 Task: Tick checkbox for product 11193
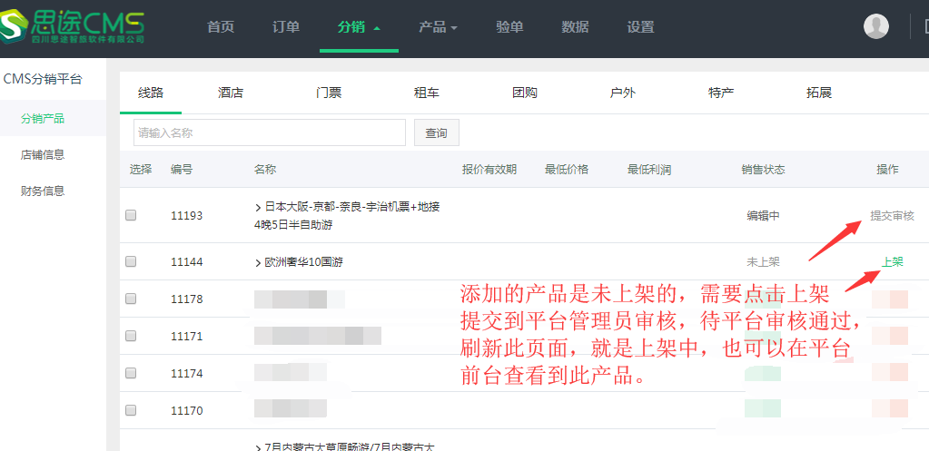click(x=131, y=215)
